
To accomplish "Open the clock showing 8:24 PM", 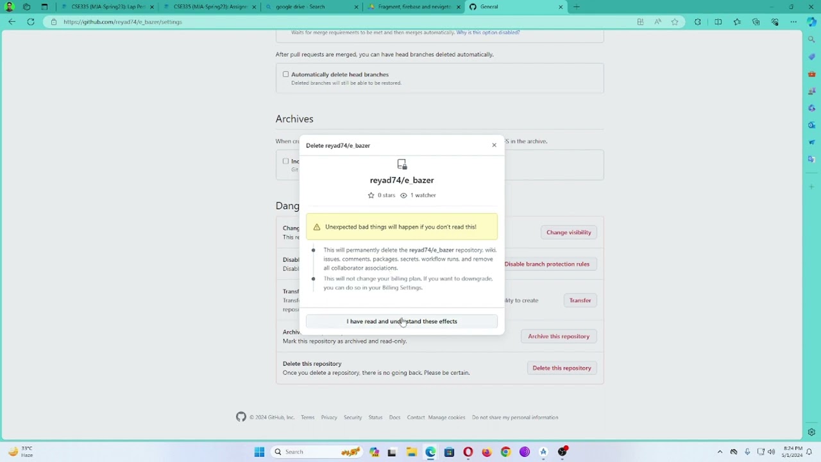I will 792,452.
